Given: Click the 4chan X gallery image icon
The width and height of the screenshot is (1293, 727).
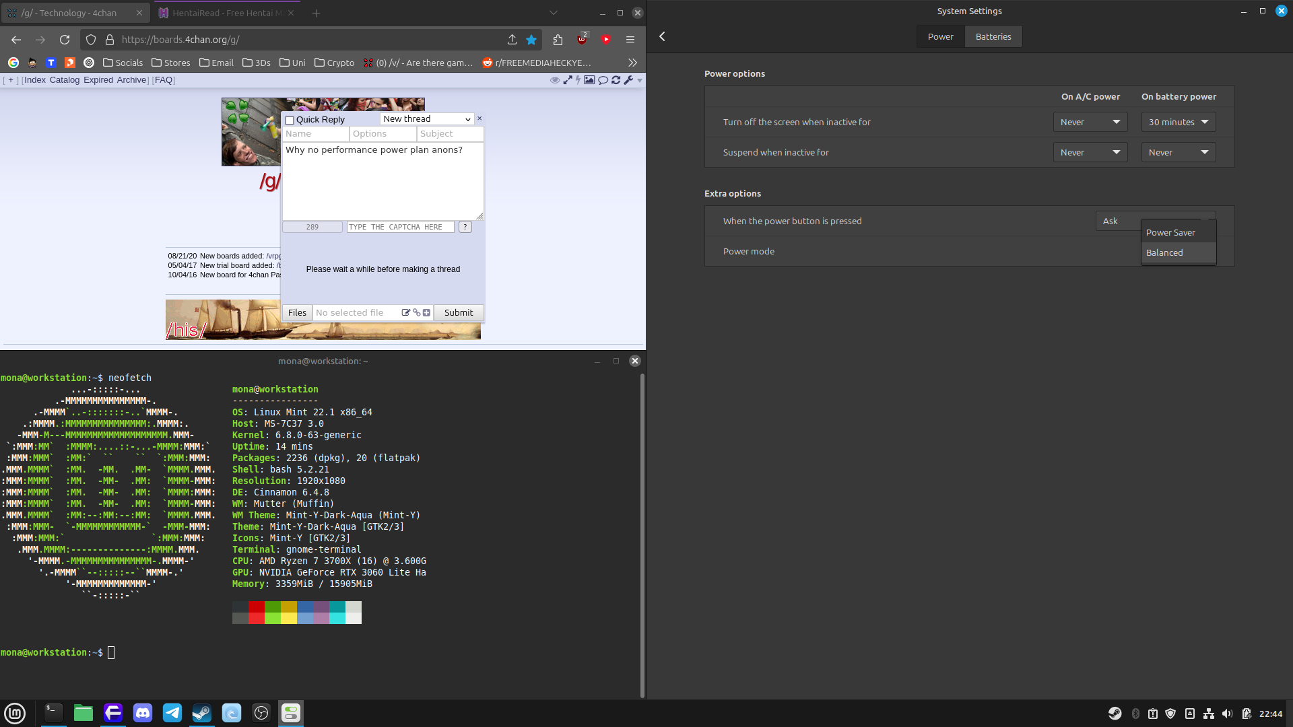Looking at the screenshot, I should point(589,80).
